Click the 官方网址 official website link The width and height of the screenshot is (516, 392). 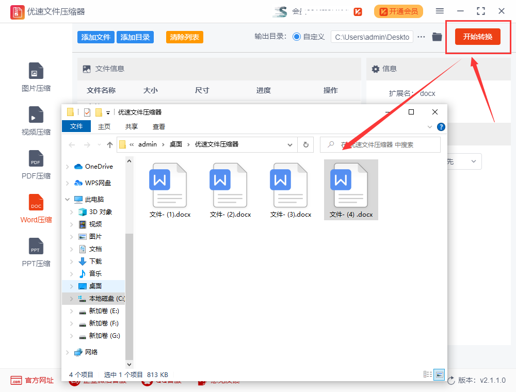pos(32,381)
